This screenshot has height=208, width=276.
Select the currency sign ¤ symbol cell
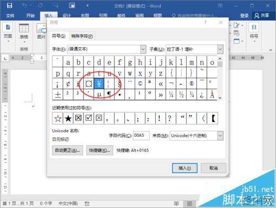click(x=89, y=84)
